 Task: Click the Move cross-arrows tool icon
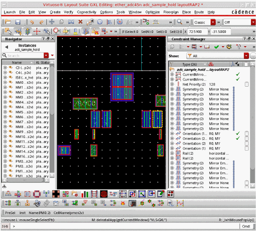click(x=52, y=22)
